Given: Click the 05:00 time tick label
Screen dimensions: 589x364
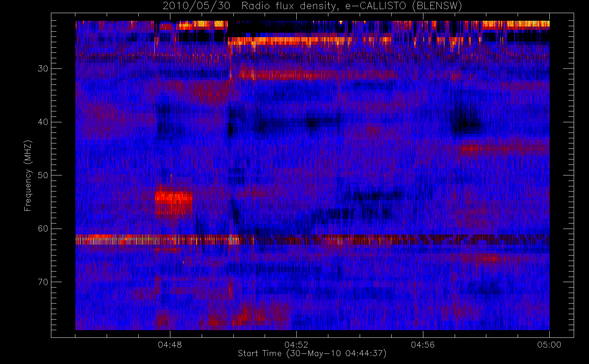Looking at the screenshot, I should (x=549, y=345).
